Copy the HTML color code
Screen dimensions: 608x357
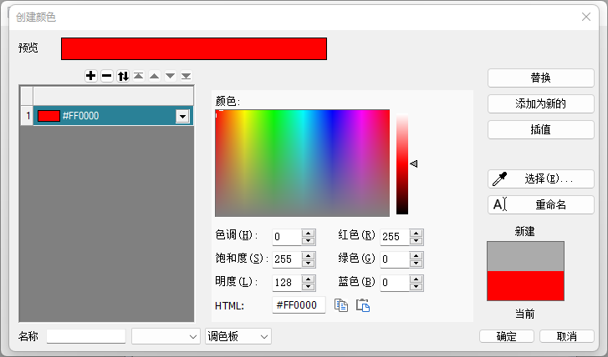(x=341, y=305)
